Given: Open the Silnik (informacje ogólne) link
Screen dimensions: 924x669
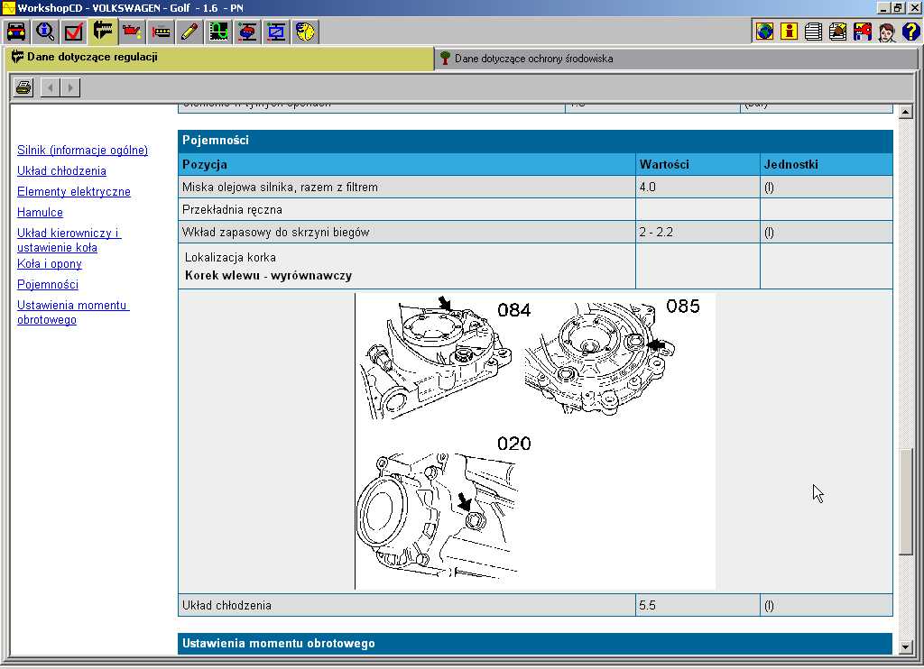Looking at the screenshot, I should (x=82, y=151).
